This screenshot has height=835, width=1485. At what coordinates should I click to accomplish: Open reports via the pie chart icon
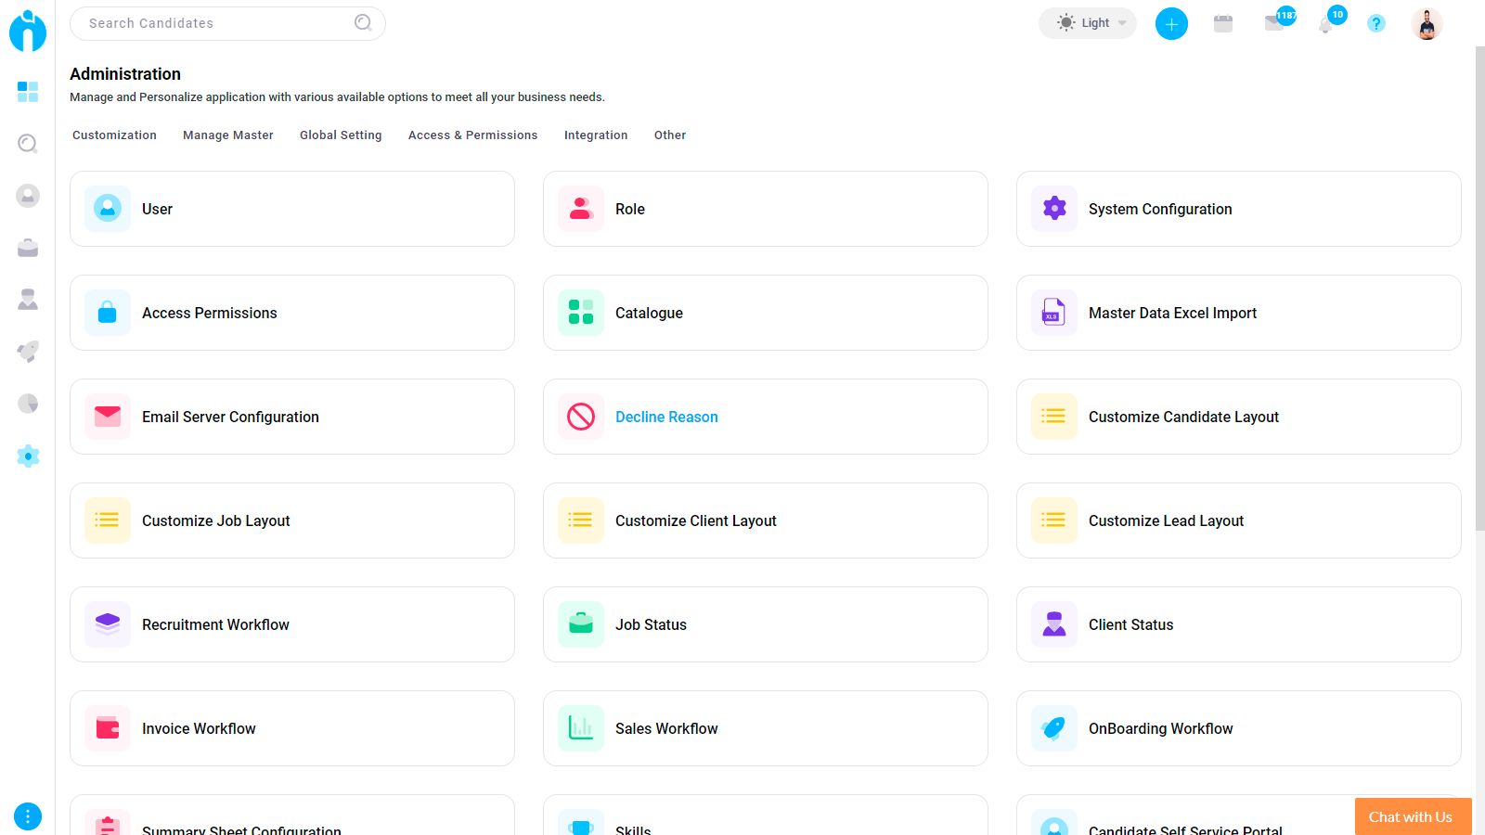(28, 404)
